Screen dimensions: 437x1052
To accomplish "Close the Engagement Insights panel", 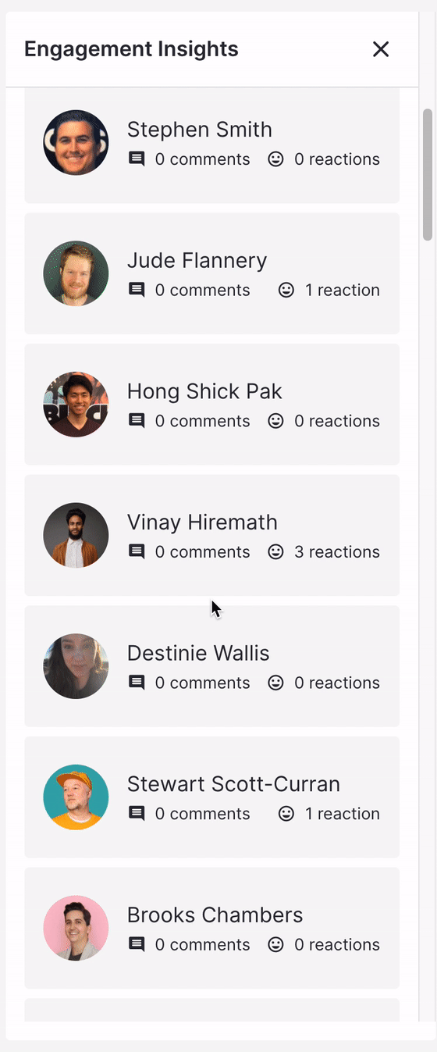I will pos(381,49).
